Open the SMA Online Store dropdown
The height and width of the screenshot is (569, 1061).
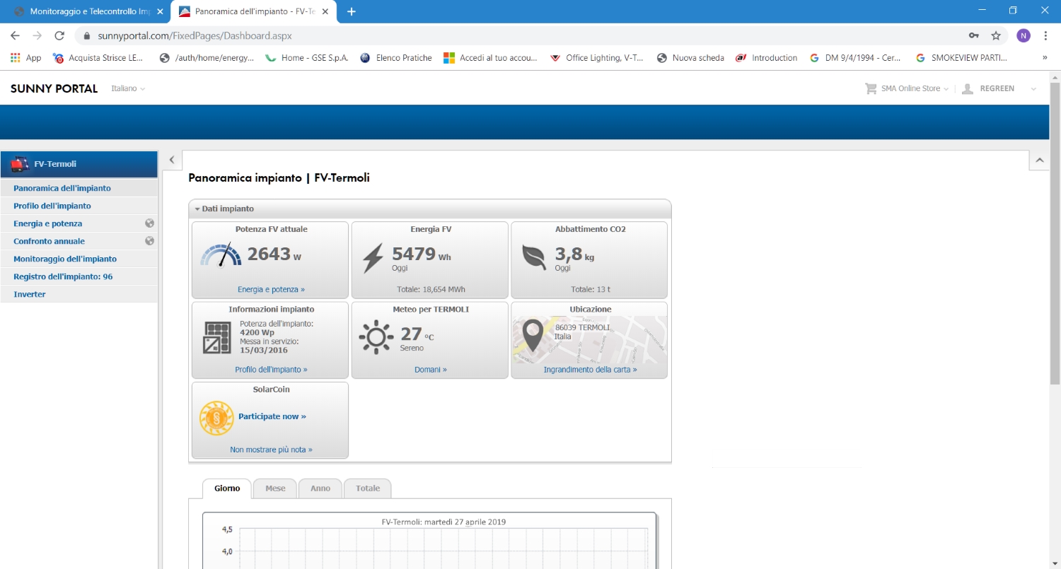tap(915, 88)
